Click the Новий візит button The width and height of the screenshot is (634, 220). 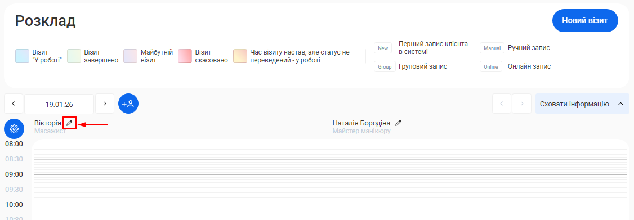[x=584, y=20]
